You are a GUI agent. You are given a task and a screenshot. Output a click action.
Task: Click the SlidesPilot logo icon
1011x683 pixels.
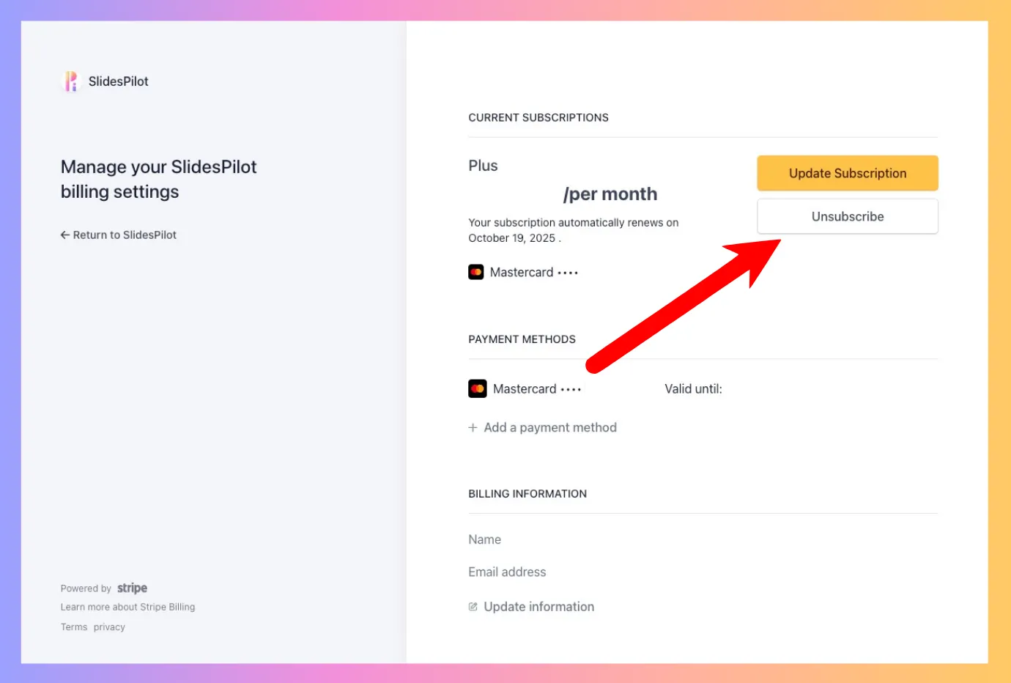[70, 81]
